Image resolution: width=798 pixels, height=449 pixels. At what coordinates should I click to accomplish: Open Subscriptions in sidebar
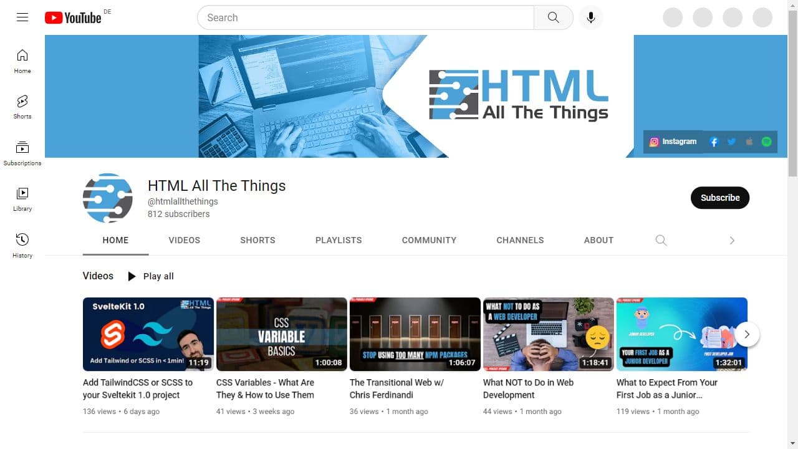tap(22, 153)
